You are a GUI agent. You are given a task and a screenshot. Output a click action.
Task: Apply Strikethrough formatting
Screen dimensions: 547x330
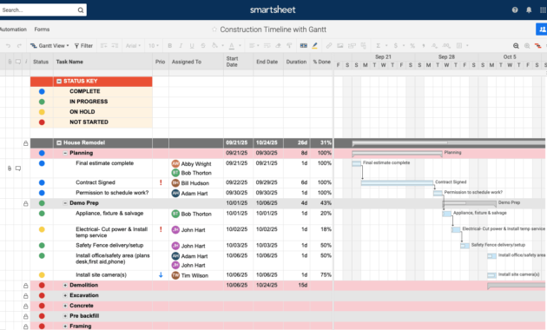click(203, 46)
